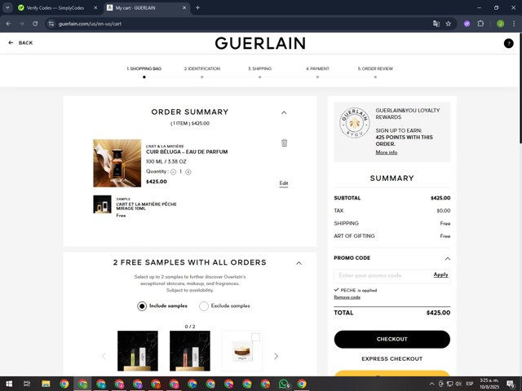Delete Cuir Béluga using trash icon

(x=284, y=143)
